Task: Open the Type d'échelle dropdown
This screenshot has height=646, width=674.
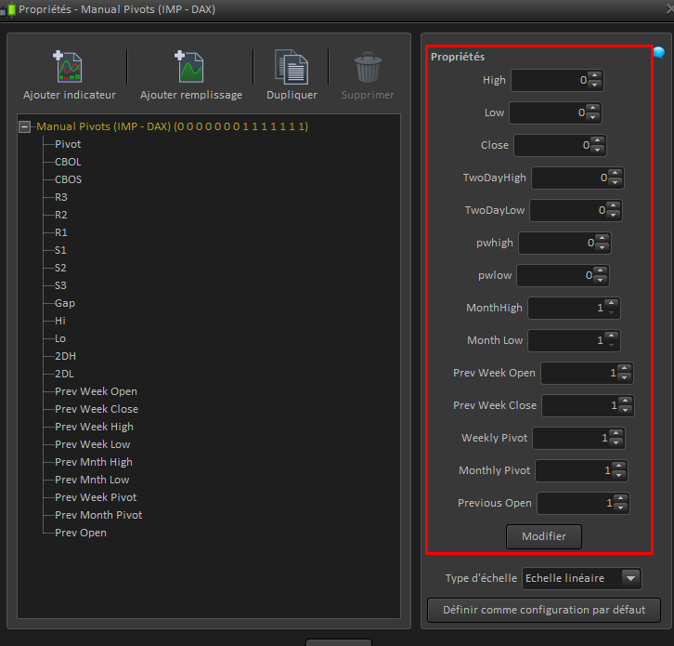Action: 581,578
